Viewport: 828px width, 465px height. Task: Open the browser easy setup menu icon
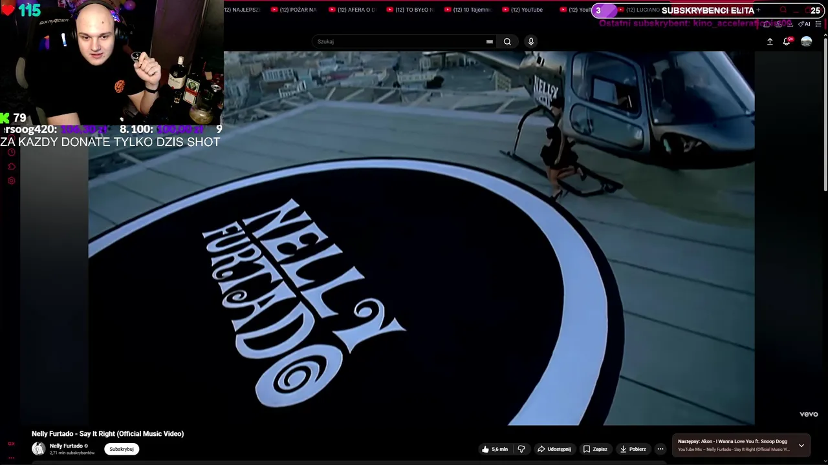(x=818, y=24)
